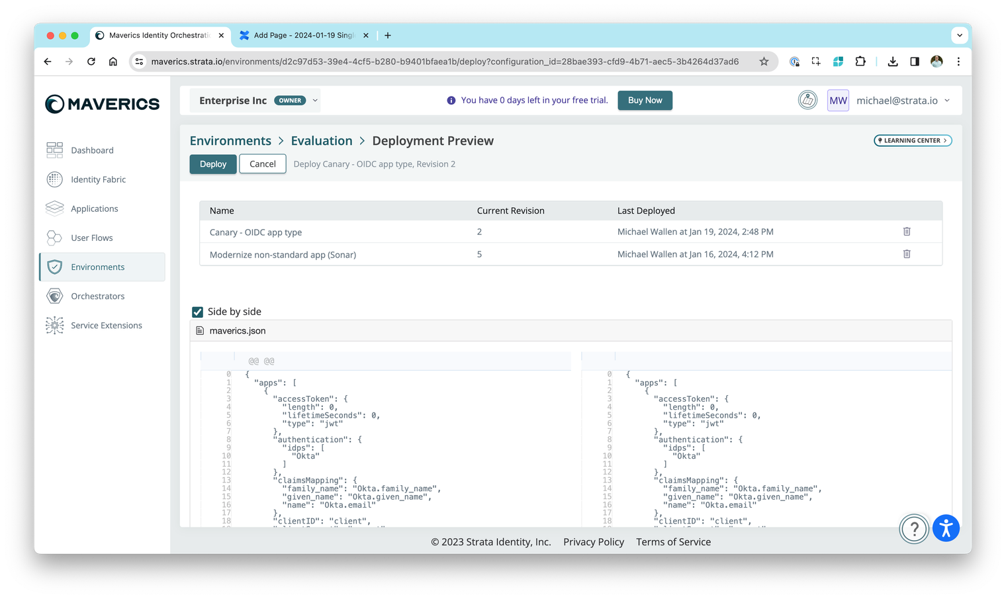Navigate to Evaluation breadcrumb
The width and height of the screenshot is (1006, 599).
(322, 141)
